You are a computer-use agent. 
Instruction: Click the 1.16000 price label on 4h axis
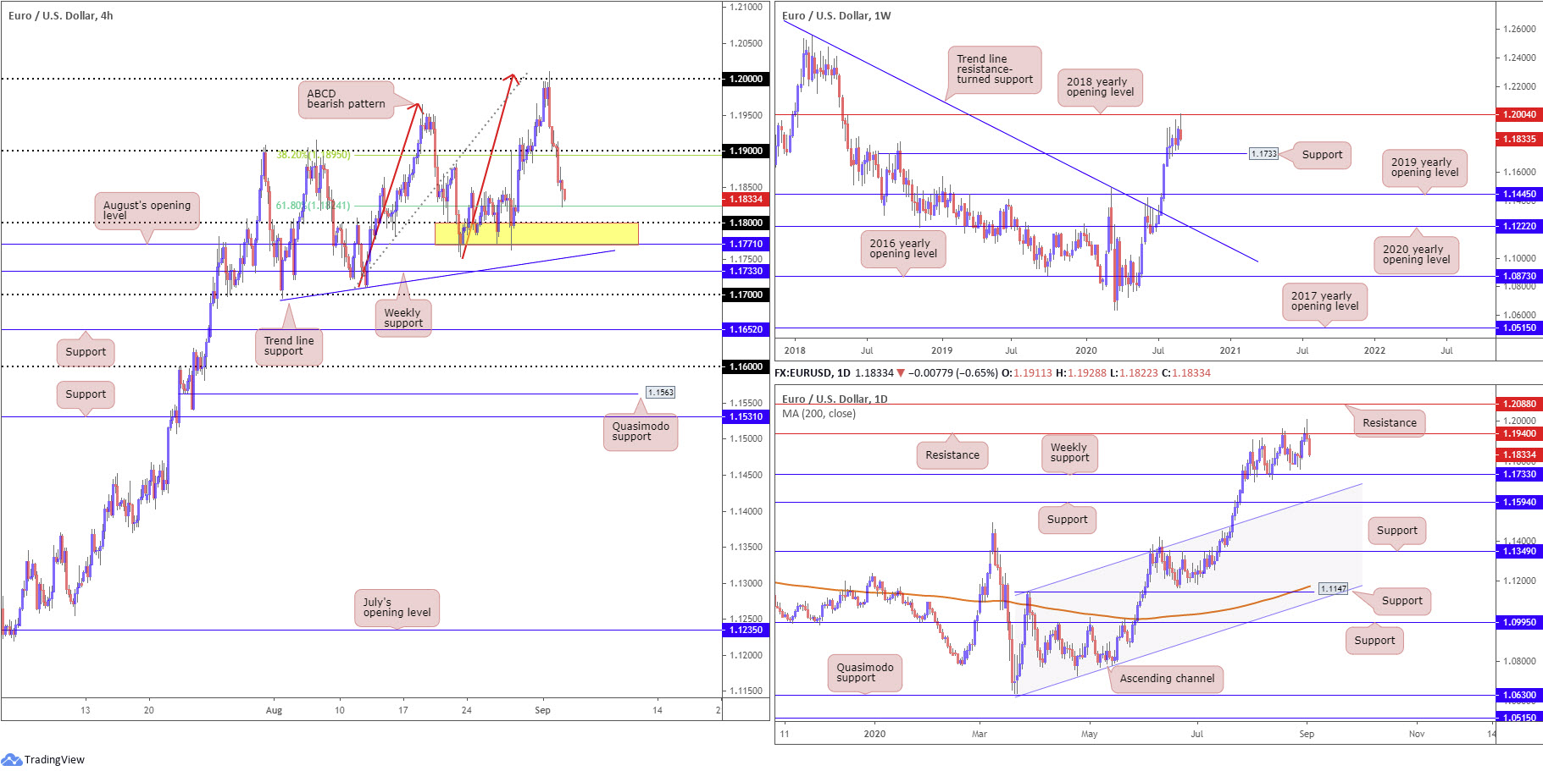point(744,366)
